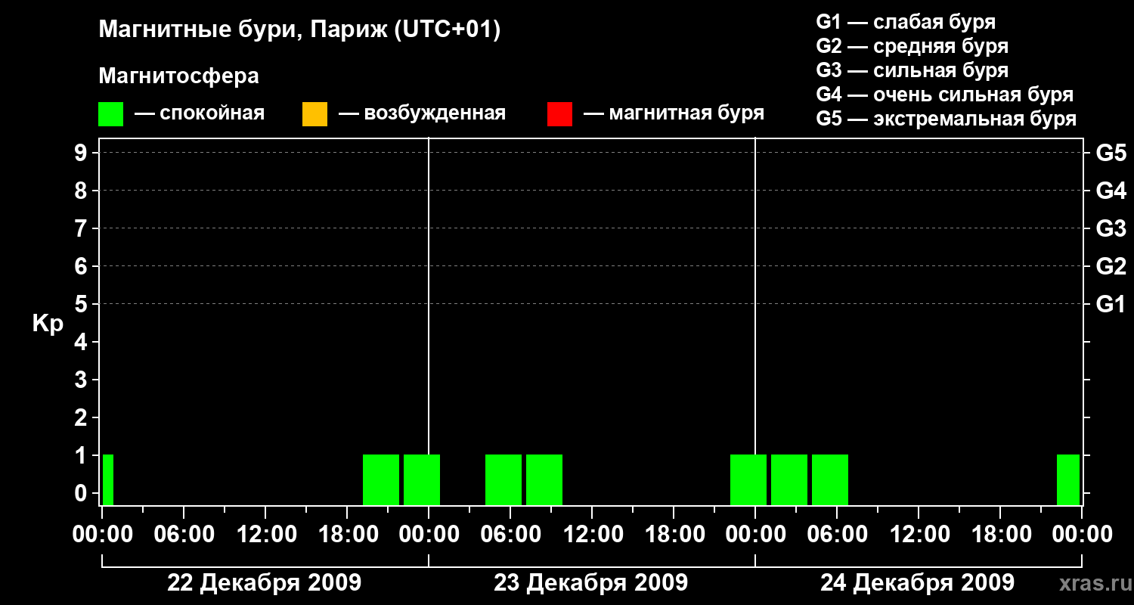The image size is (1134, 605).
Task: Click the red 'магнитная буря' legend swatch
Action: click(559, 113)
